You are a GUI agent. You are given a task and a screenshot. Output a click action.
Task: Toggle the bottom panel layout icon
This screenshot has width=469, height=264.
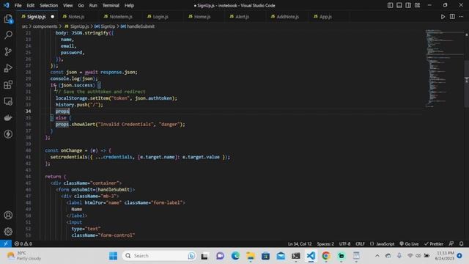click(399, 5)
